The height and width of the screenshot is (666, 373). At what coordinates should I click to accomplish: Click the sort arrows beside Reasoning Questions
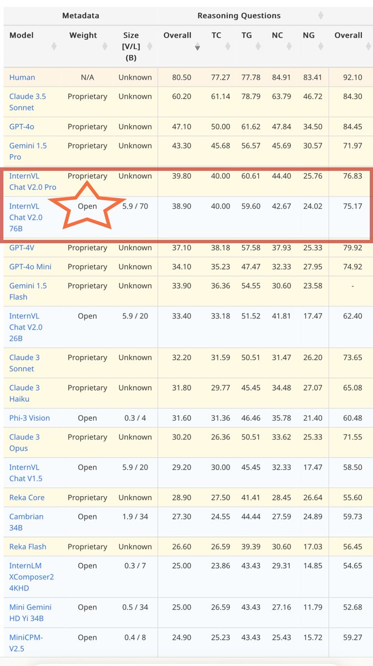tap(321, 16)
